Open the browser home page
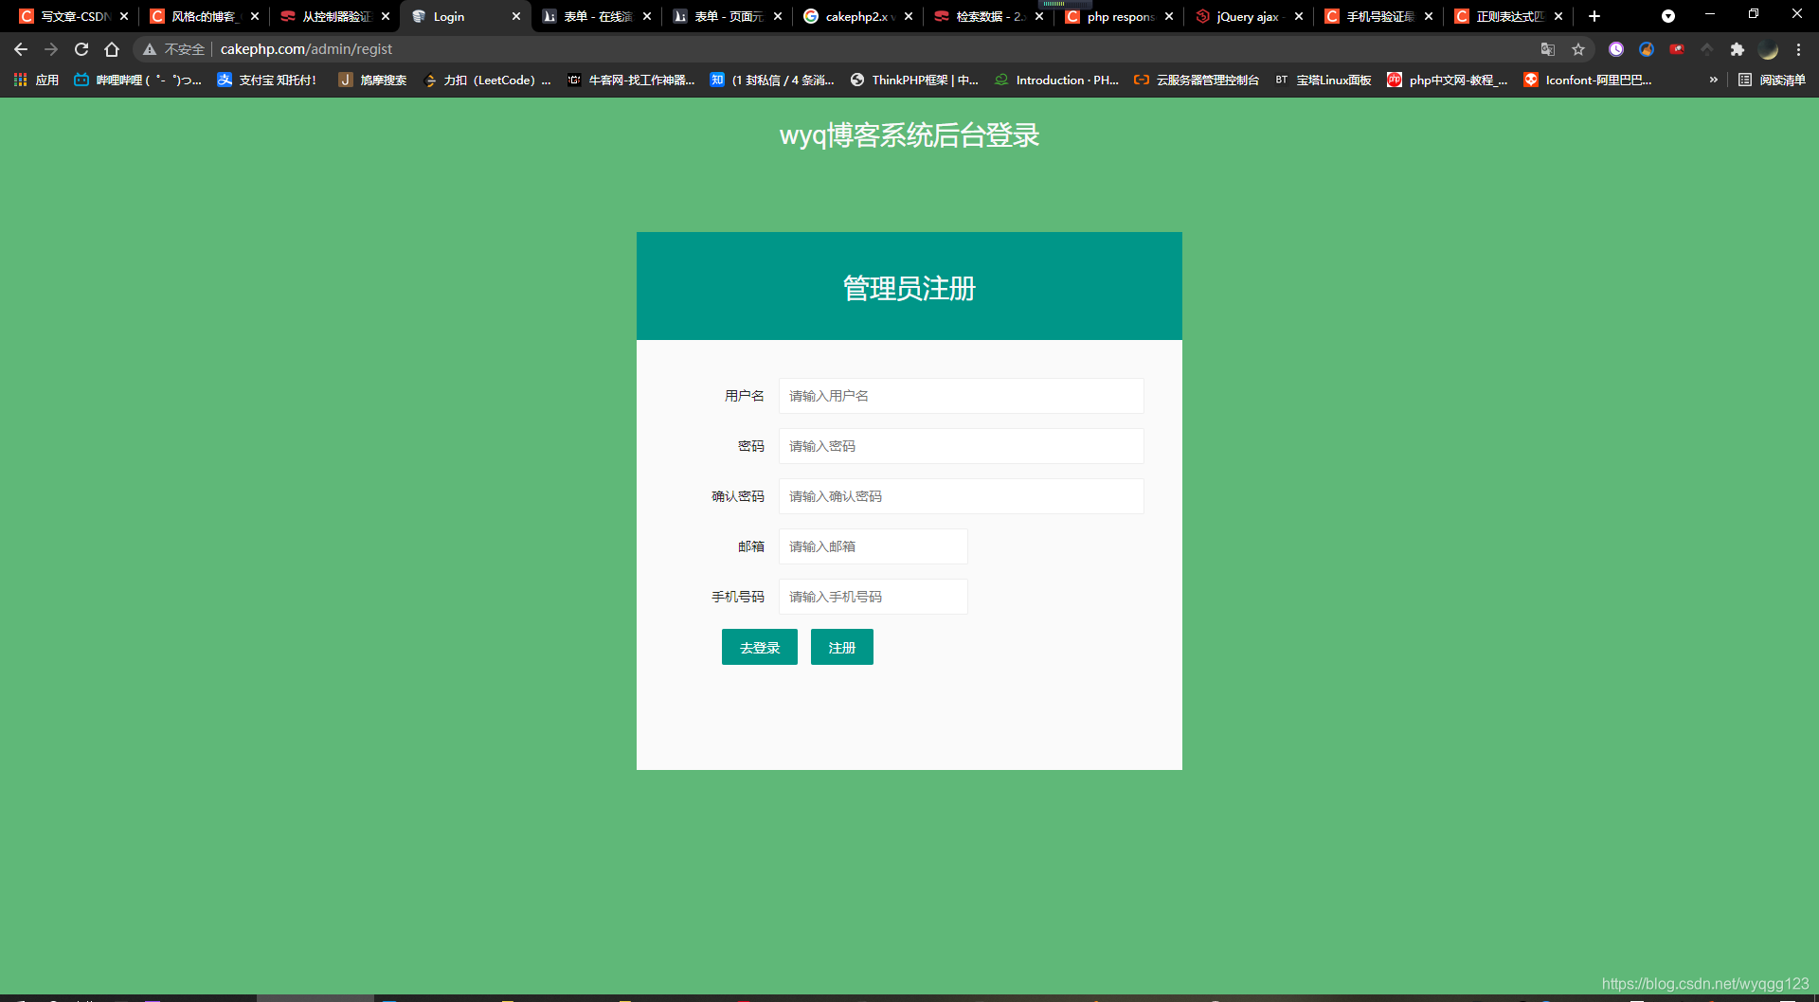 [x=112, y=49]
